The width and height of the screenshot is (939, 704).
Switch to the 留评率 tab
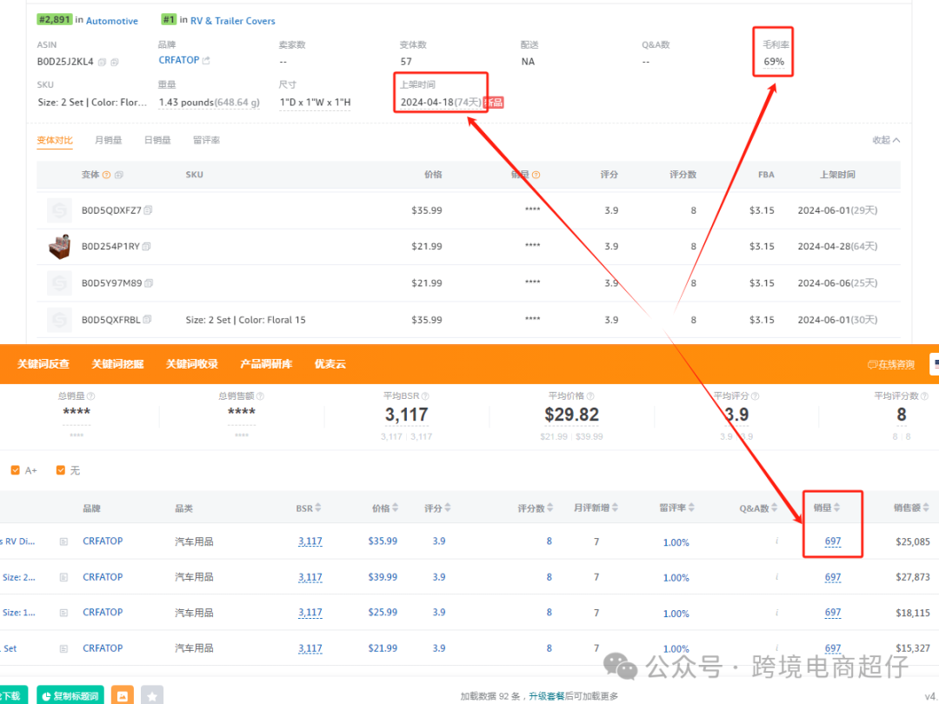[207, 140]
